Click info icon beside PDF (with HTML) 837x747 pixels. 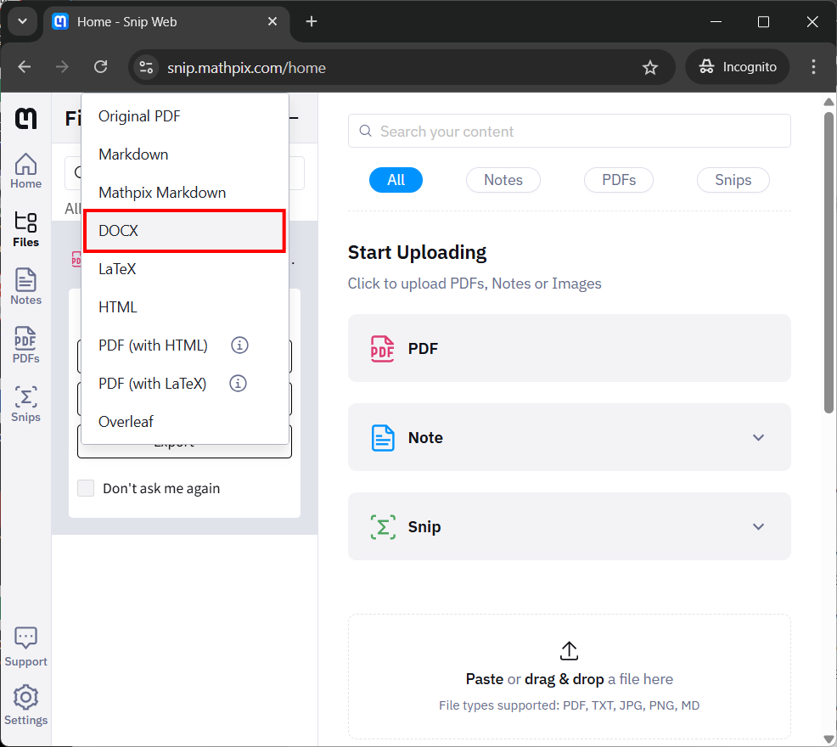[x=239, y=345]
